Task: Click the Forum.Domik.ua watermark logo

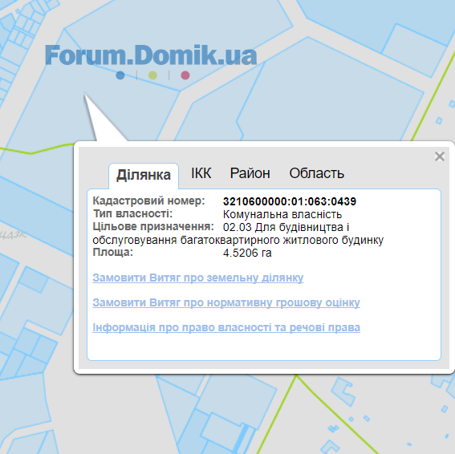Action: [151, 55]
